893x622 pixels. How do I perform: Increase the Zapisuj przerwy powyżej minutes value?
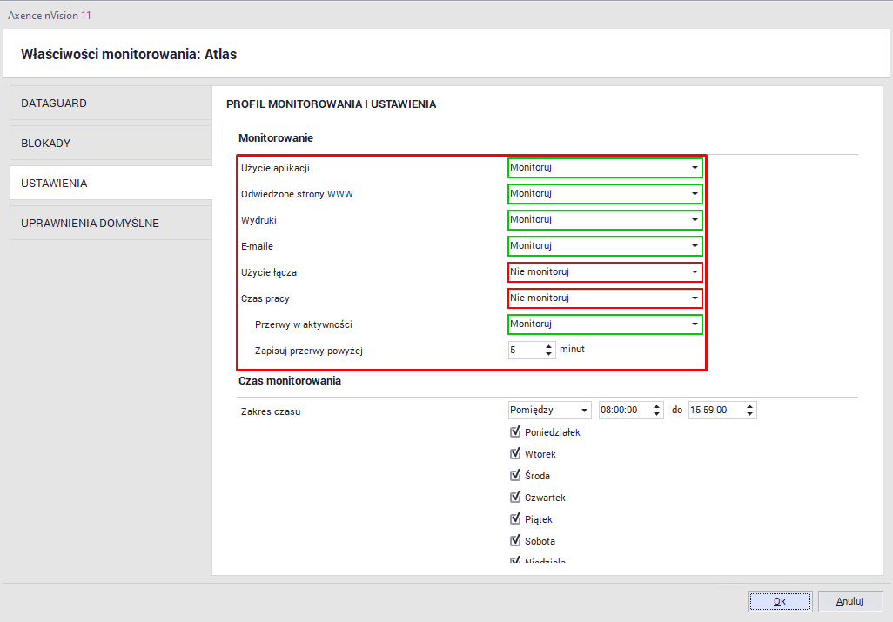click(x=548, y=345)
